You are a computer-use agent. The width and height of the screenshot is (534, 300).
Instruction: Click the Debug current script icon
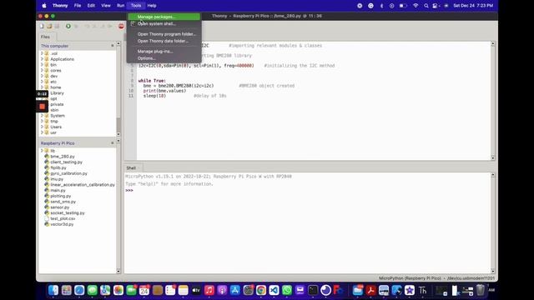tap(76, 26)
